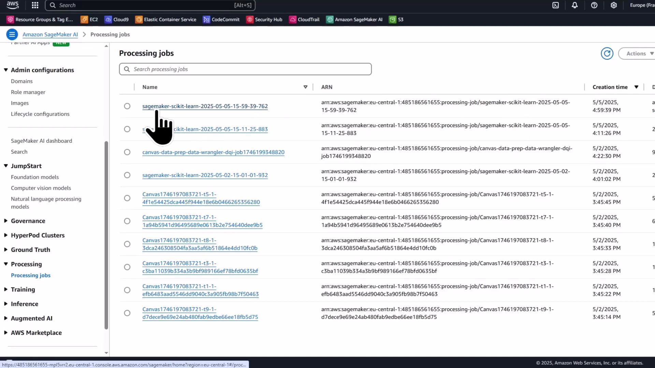655x368 pixels.
Task: Refresh the processing jobs list
Action: tap(607, 53)
